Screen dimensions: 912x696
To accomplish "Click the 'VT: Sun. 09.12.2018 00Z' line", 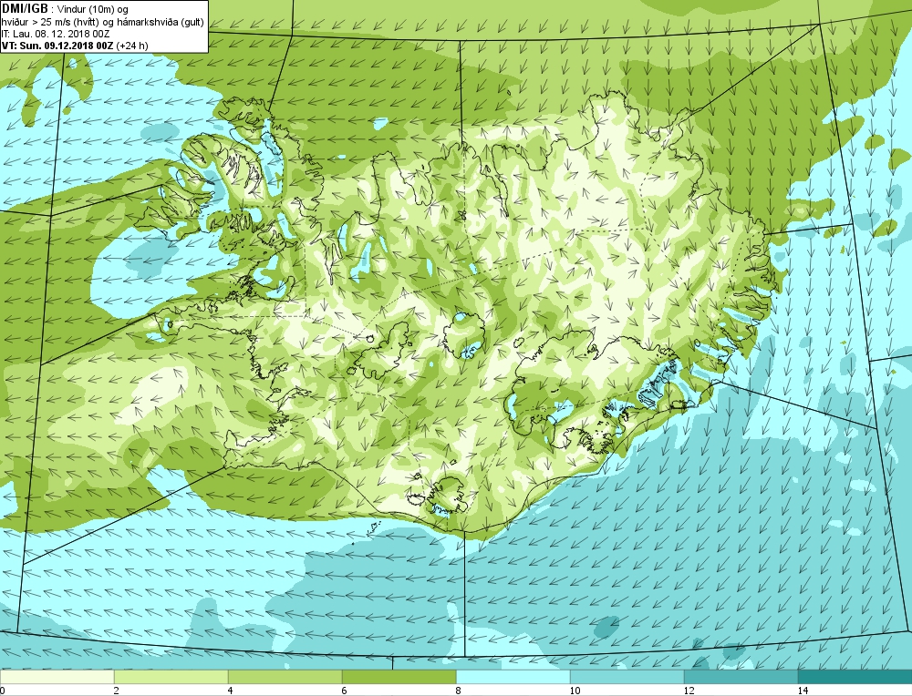I will pyautogui.click(x=57, y=46).
